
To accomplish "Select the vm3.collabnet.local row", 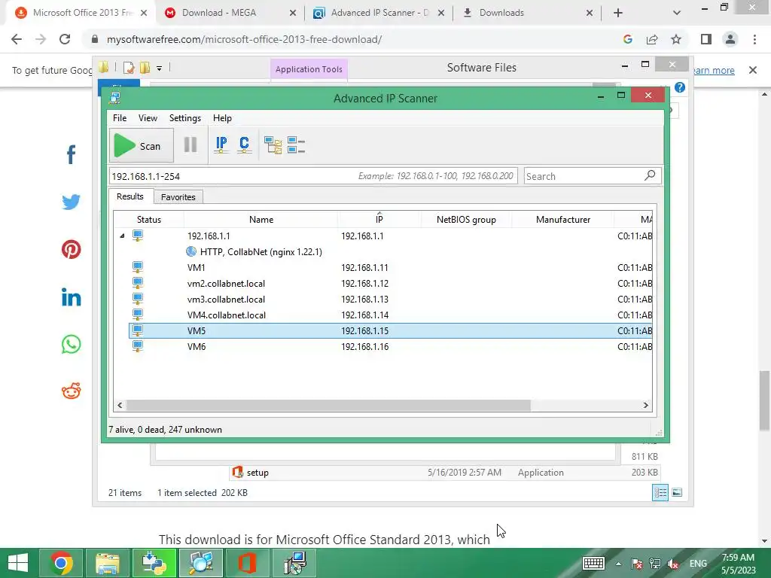I will pyautogui.click(x=391, y=300).
